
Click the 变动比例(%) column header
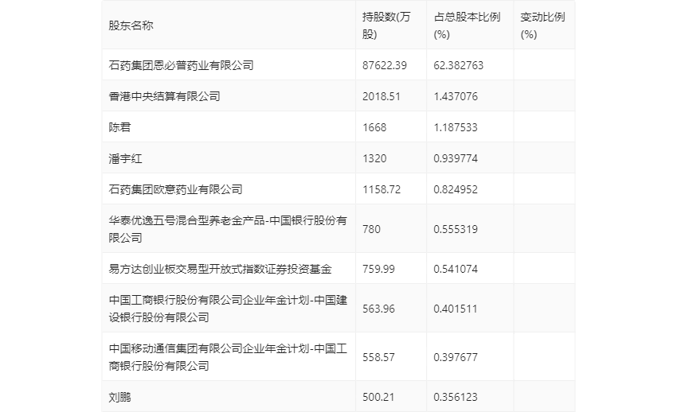point(542,25)
